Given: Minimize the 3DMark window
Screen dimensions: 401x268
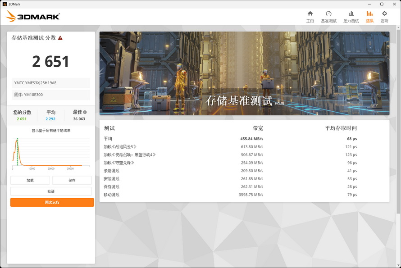Looking at the screenshot, I should point(369,4).
